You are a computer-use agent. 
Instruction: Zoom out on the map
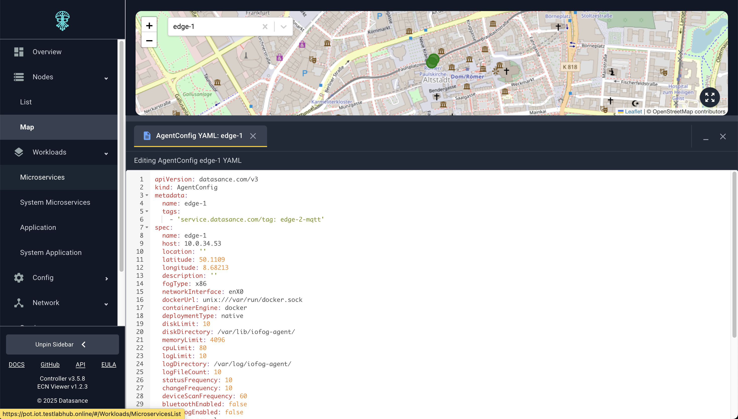pos(149,41)
